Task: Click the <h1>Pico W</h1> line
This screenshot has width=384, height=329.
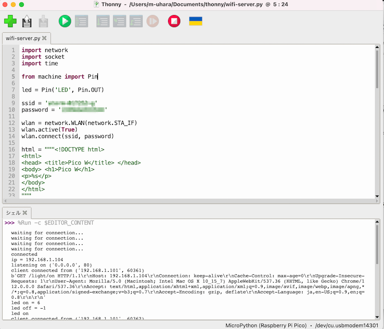Action: coord(58,169)
